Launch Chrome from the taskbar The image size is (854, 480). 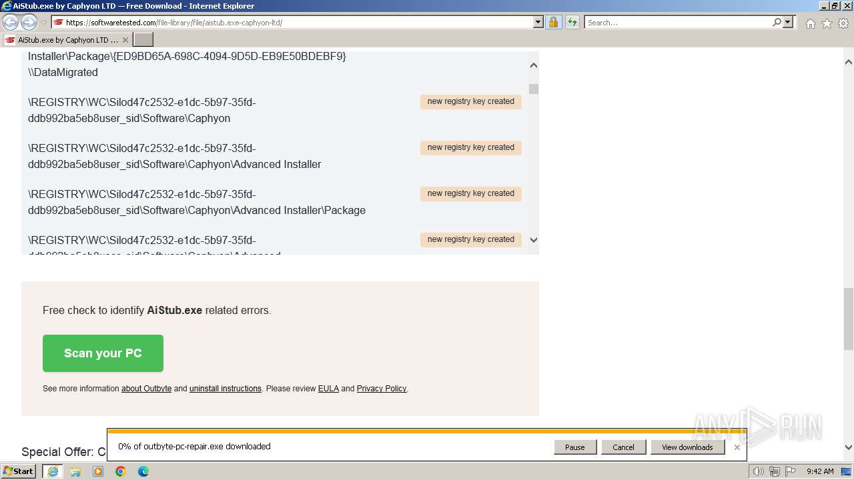(121, 471)
